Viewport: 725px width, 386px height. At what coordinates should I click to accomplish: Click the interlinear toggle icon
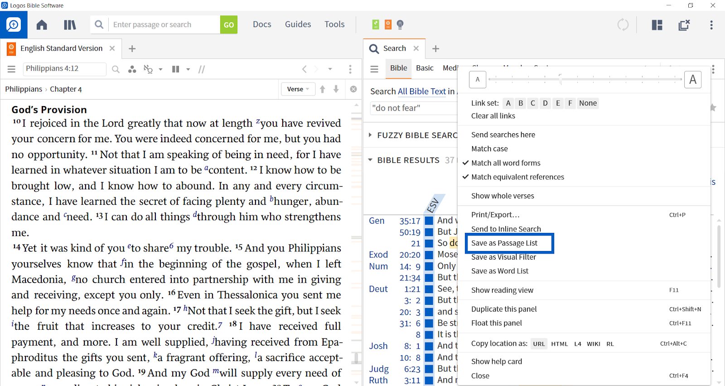(148, 69)
